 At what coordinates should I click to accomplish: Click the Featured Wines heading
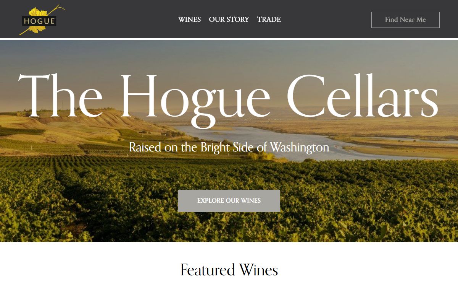pyautogui.click(x=229, y=270)
